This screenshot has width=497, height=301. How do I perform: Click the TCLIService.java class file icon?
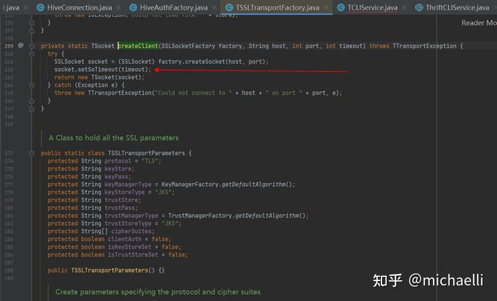[341, 7]
